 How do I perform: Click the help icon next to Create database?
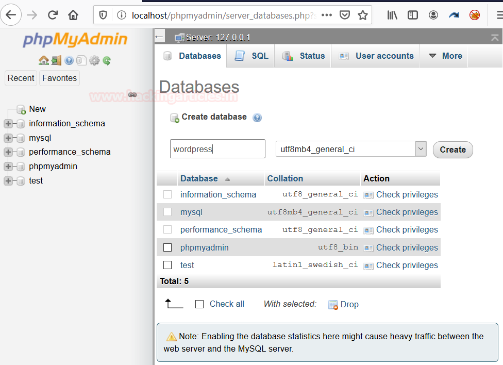click(257, 118)
